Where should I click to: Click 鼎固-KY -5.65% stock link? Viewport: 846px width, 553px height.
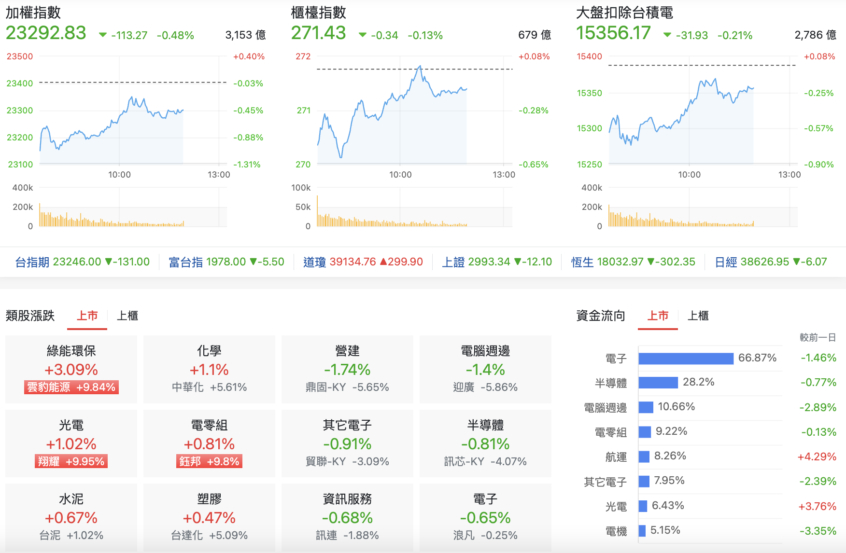coord(347,387)
